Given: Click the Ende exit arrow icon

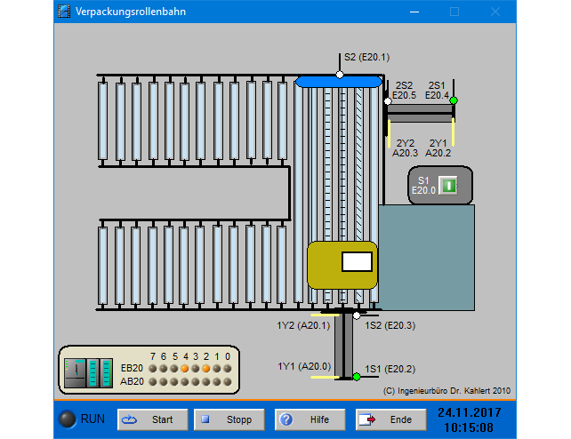Looking at the screenshot, I should (367, 419).
